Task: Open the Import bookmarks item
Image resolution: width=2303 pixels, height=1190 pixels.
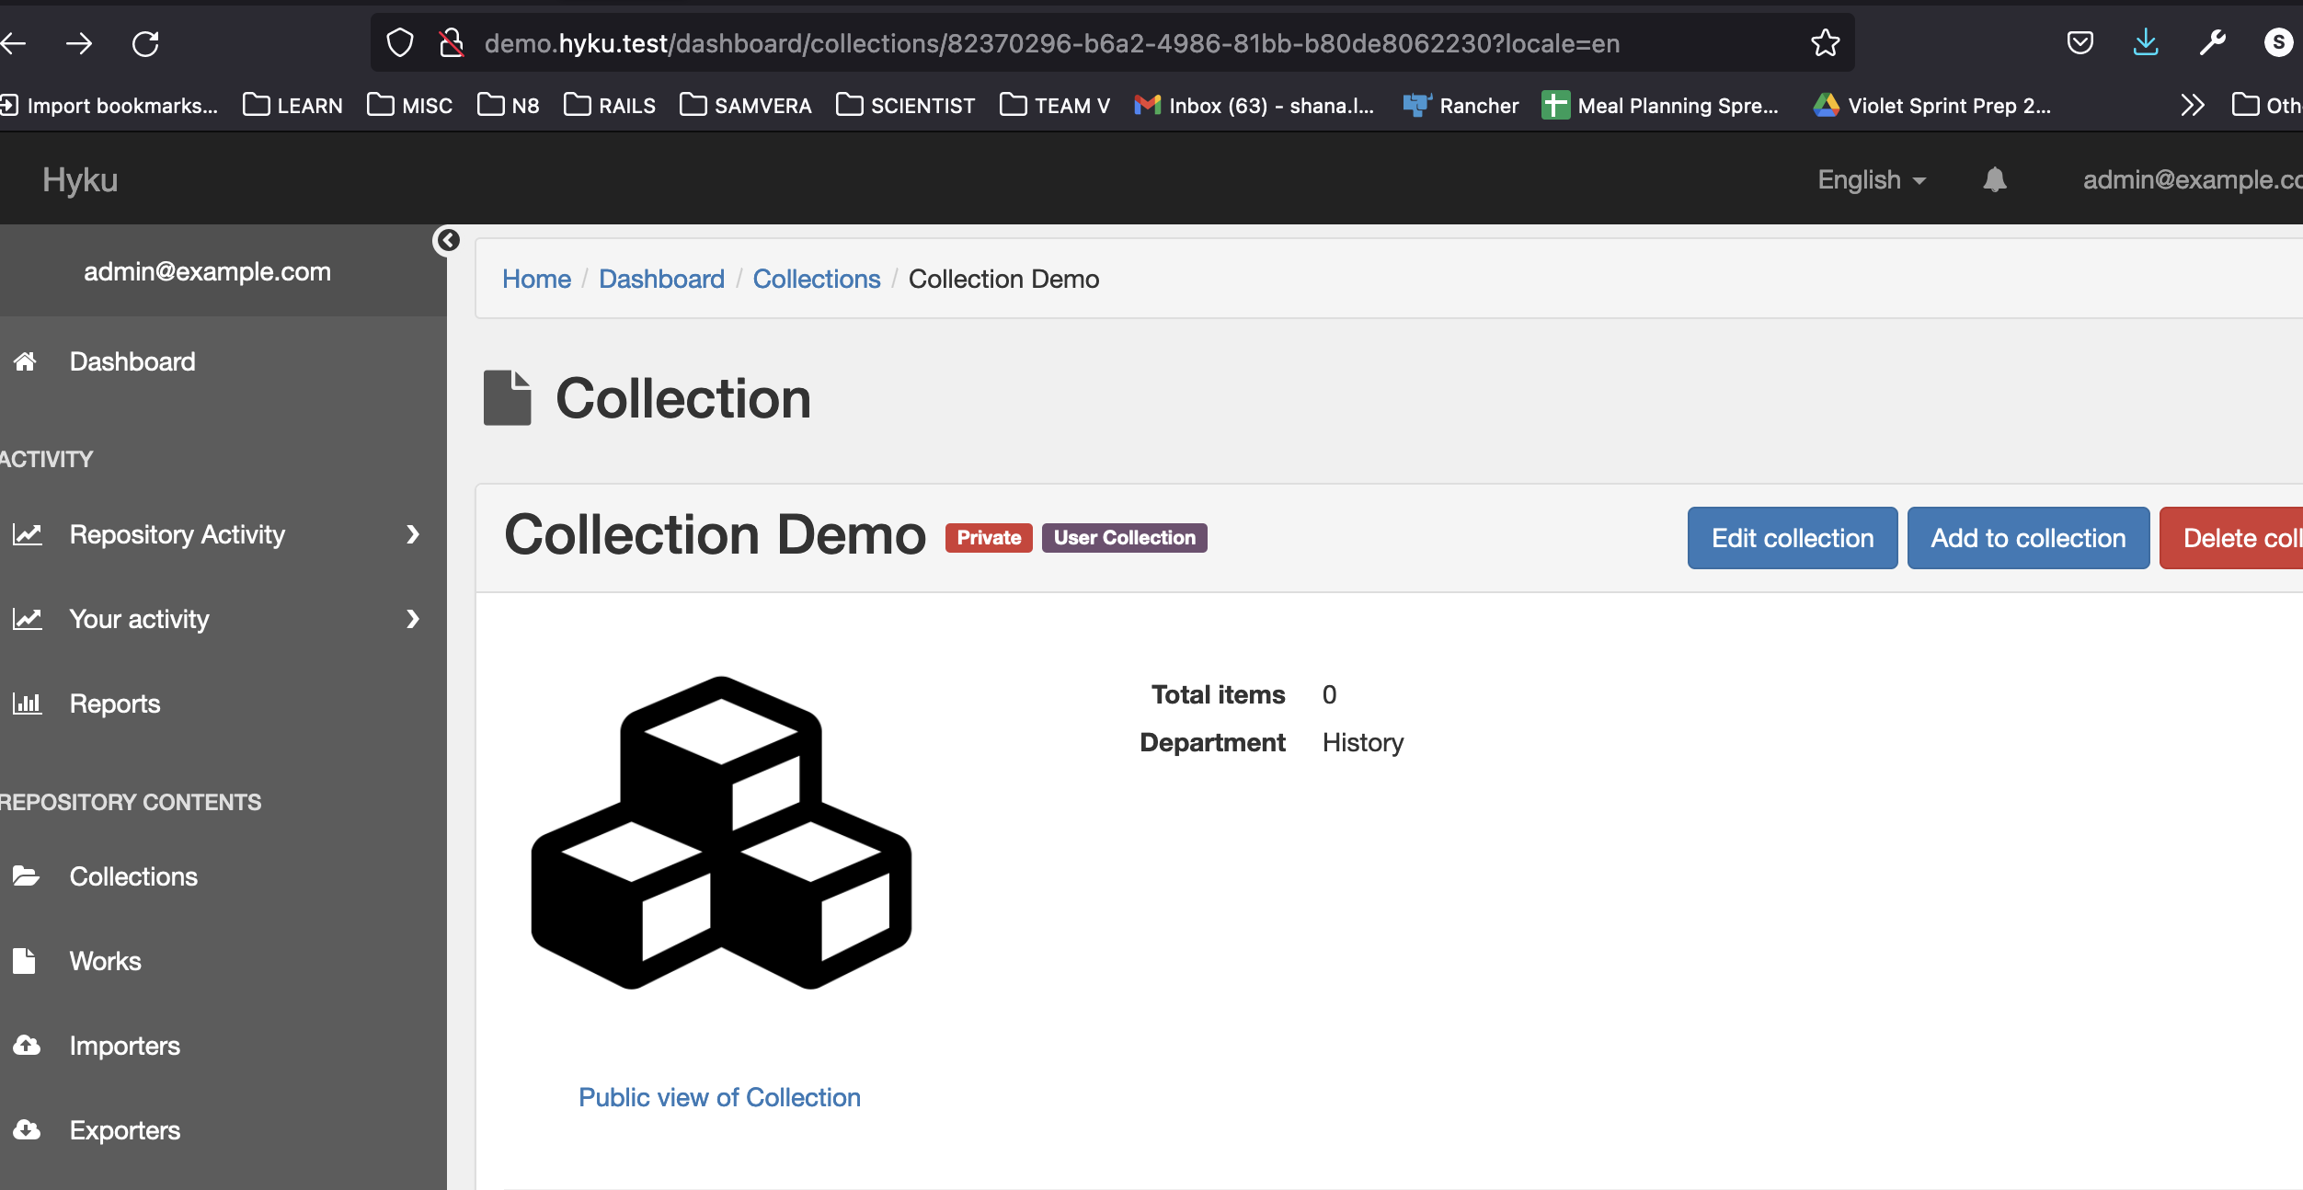Action: point(109,106)
